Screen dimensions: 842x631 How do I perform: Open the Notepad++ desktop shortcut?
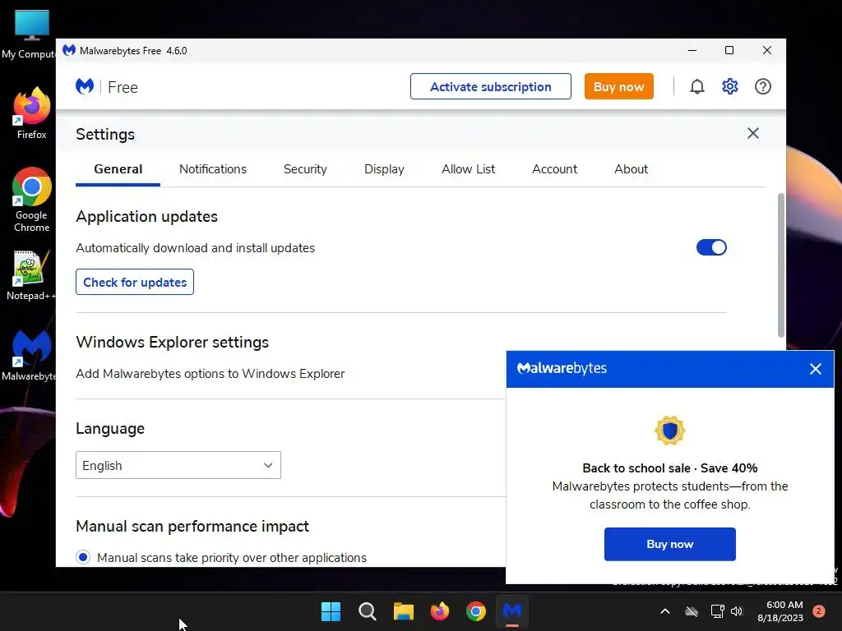tap(31, 275)
